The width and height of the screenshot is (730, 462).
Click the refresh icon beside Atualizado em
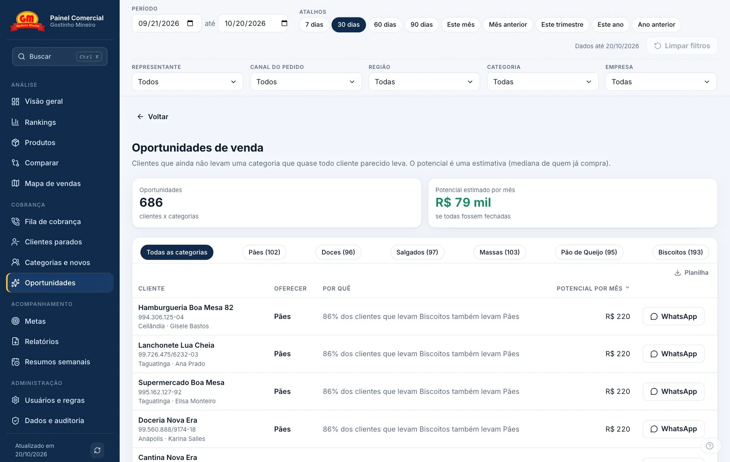pyautogui.click(x=97, y=450)
